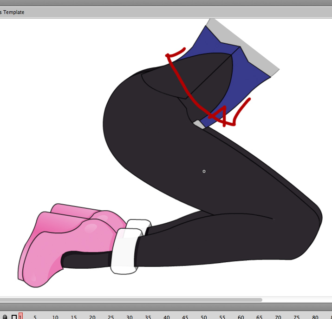Click the Template document title label
332x319 pixels.
[x=13, y=12]
